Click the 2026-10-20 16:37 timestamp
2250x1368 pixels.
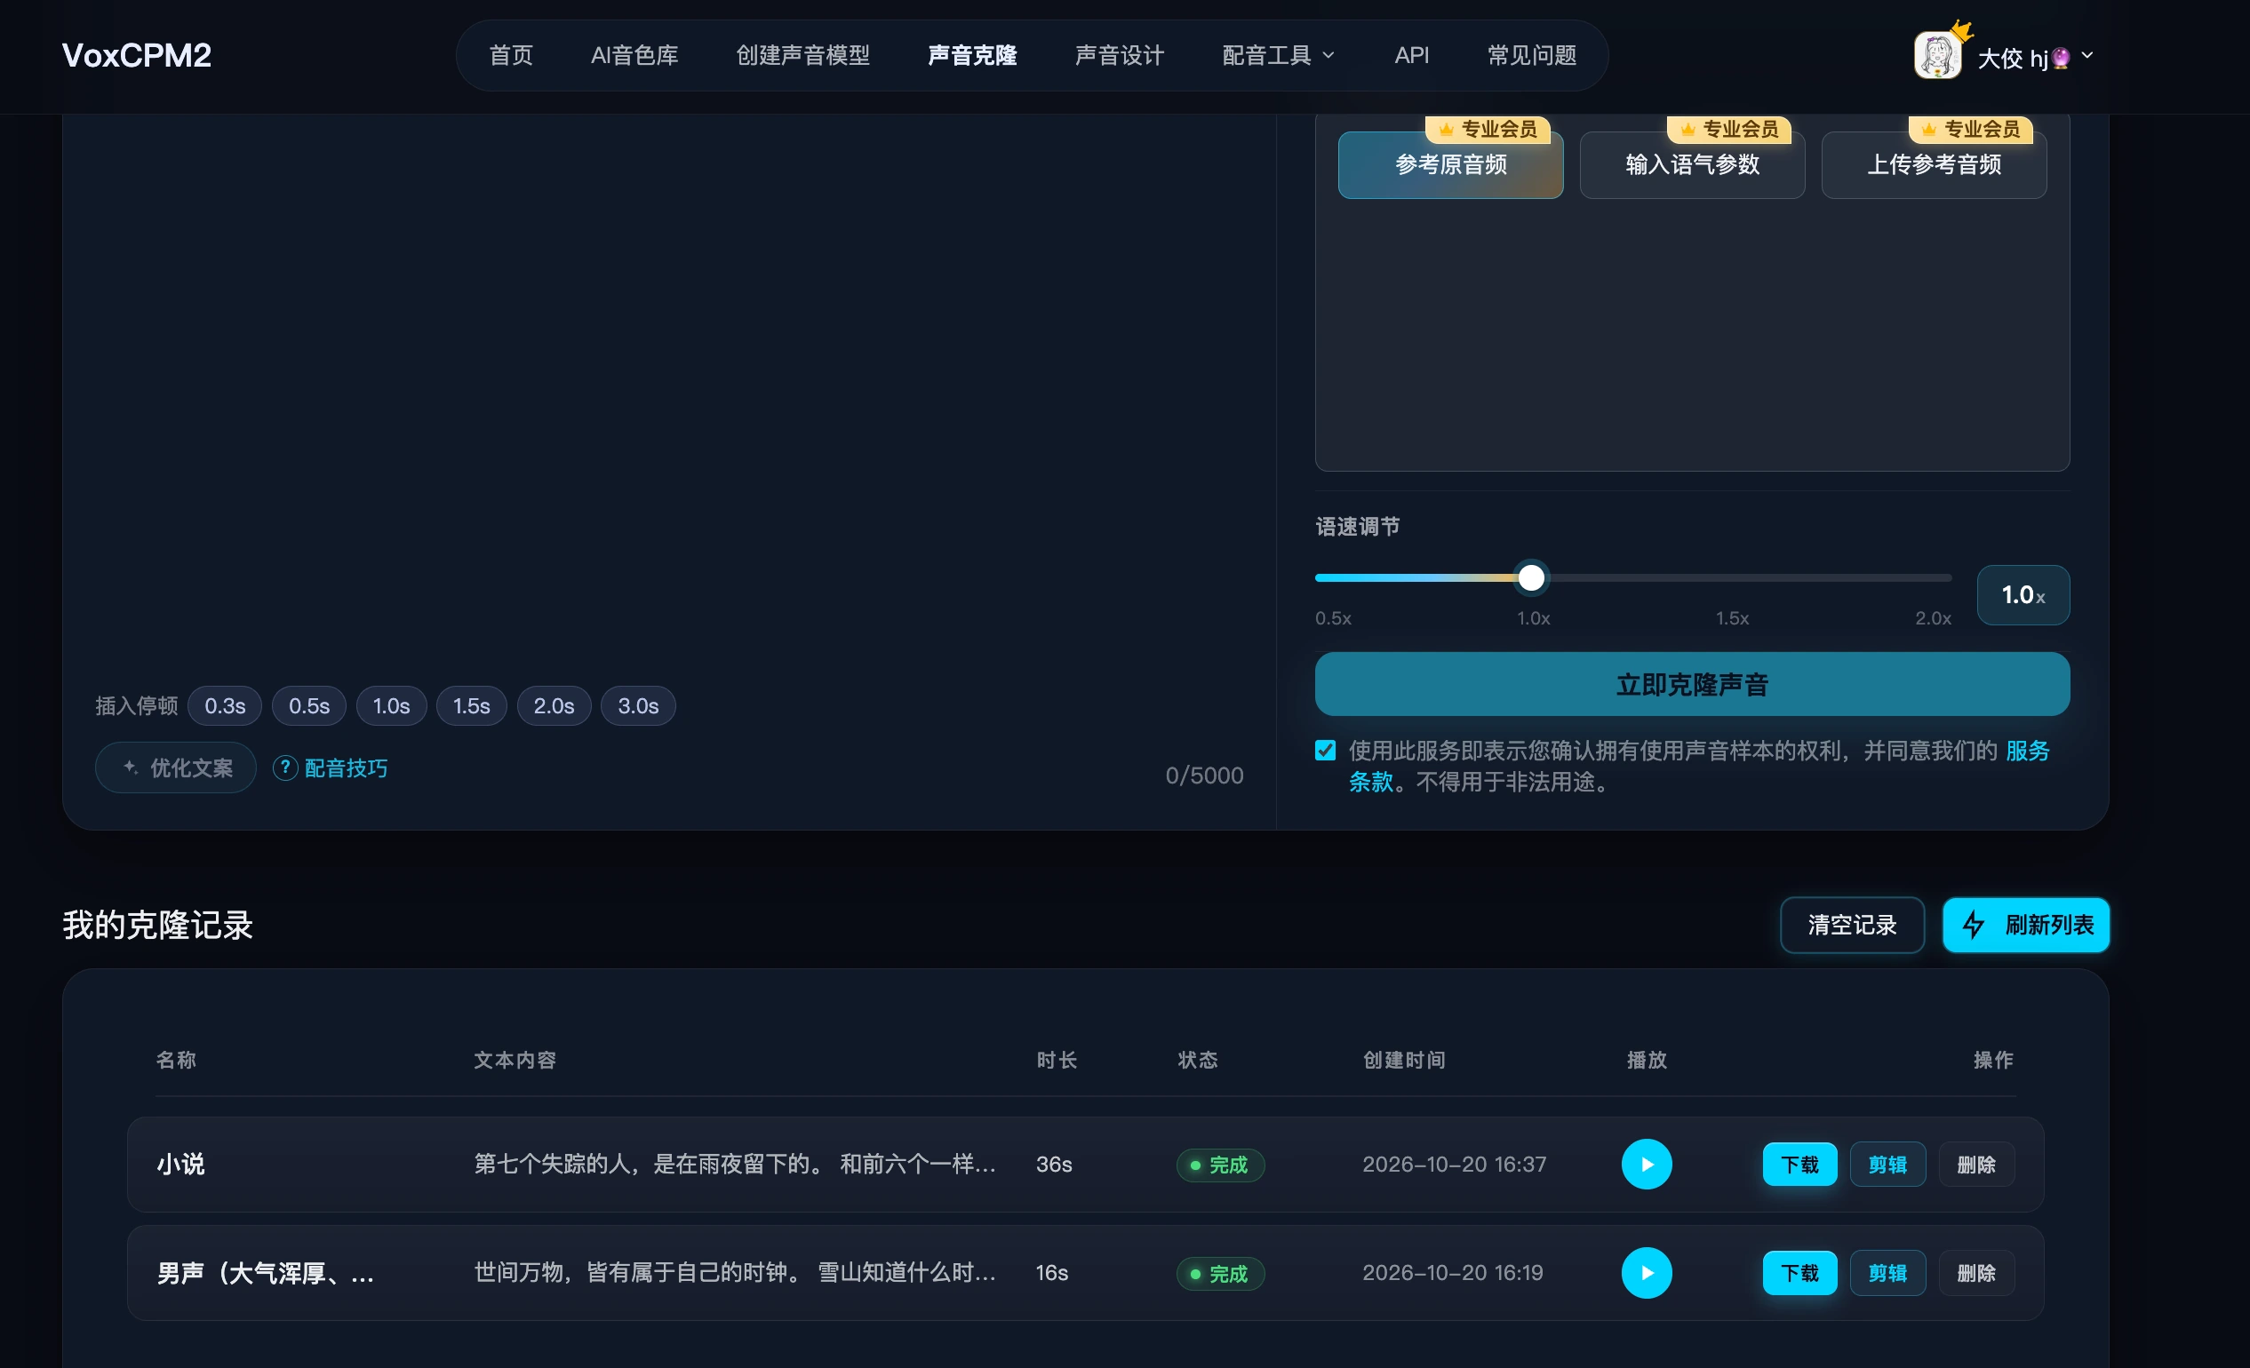tap(1454, 1165)
